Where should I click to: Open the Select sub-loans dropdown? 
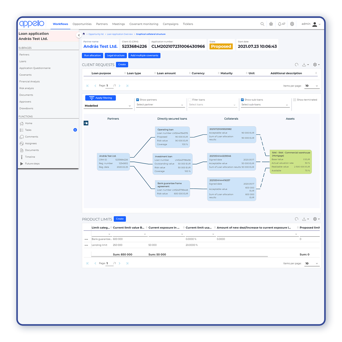(265, 105)
